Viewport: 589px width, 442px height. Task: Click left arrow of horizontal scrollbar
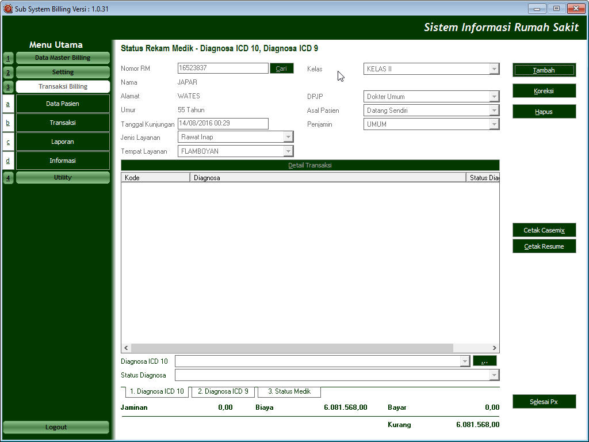[x=126, y=348]
